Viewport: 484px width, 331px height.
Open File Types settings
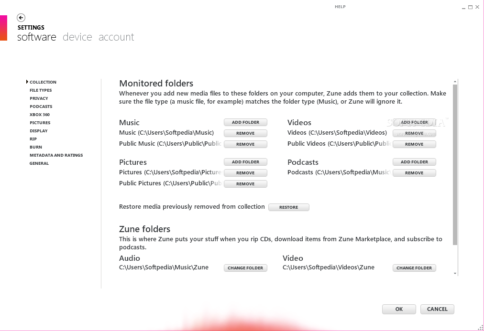coord(41,90)
